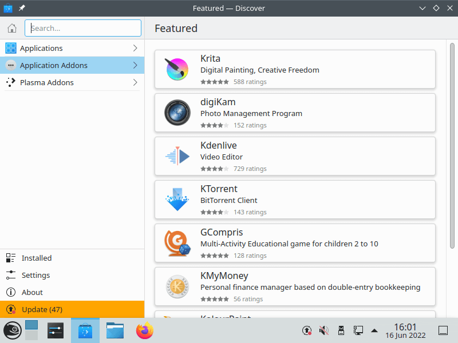Screen dimensions: 458x343
Task: Open the virtual desktop pager
Action: [31, 330]
